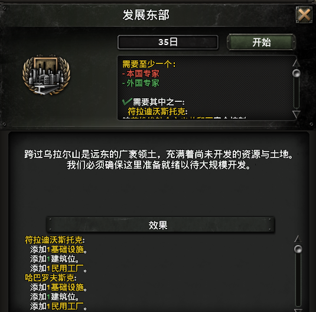Viewport: 316px width, 312px height.
Task: Close the 发展东部 focus window
Action: pyautogui.click(x=304, y=15)
